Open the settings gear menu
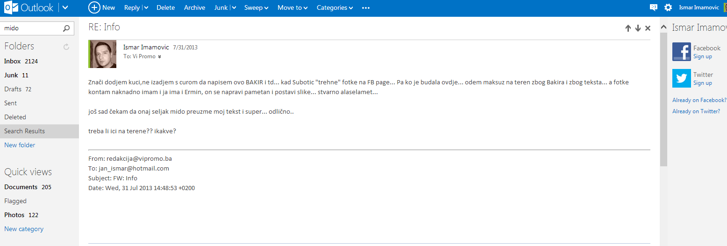 (x=668, y=7)
